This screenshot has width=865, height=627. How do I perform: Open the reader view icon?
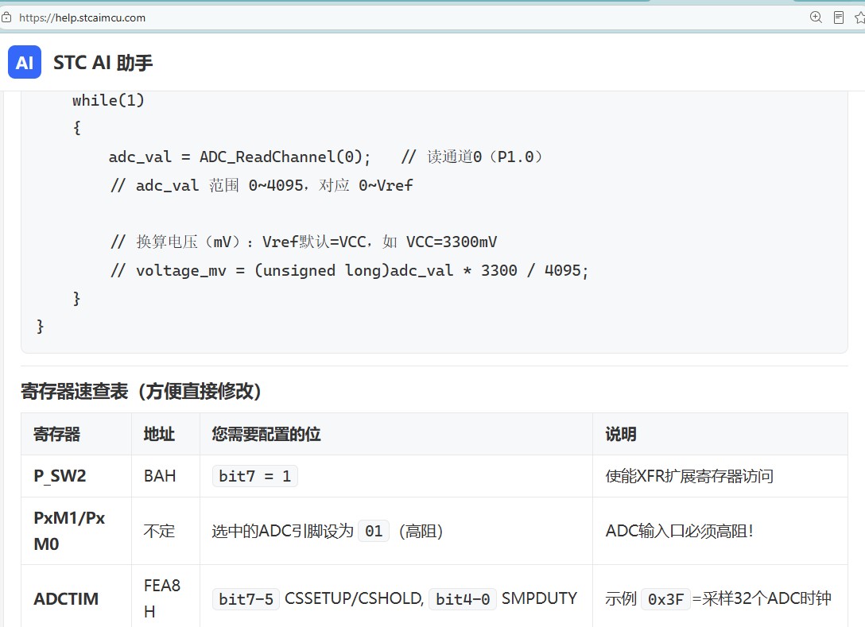click(839, 17)
